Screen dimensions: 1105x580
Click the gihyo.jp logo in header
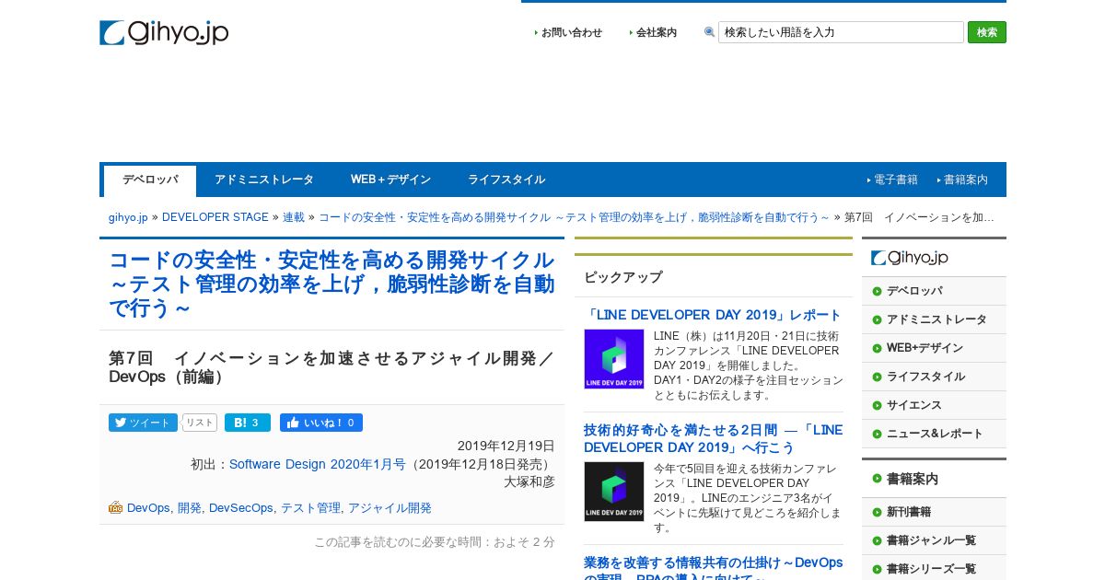tap(164, 32)
